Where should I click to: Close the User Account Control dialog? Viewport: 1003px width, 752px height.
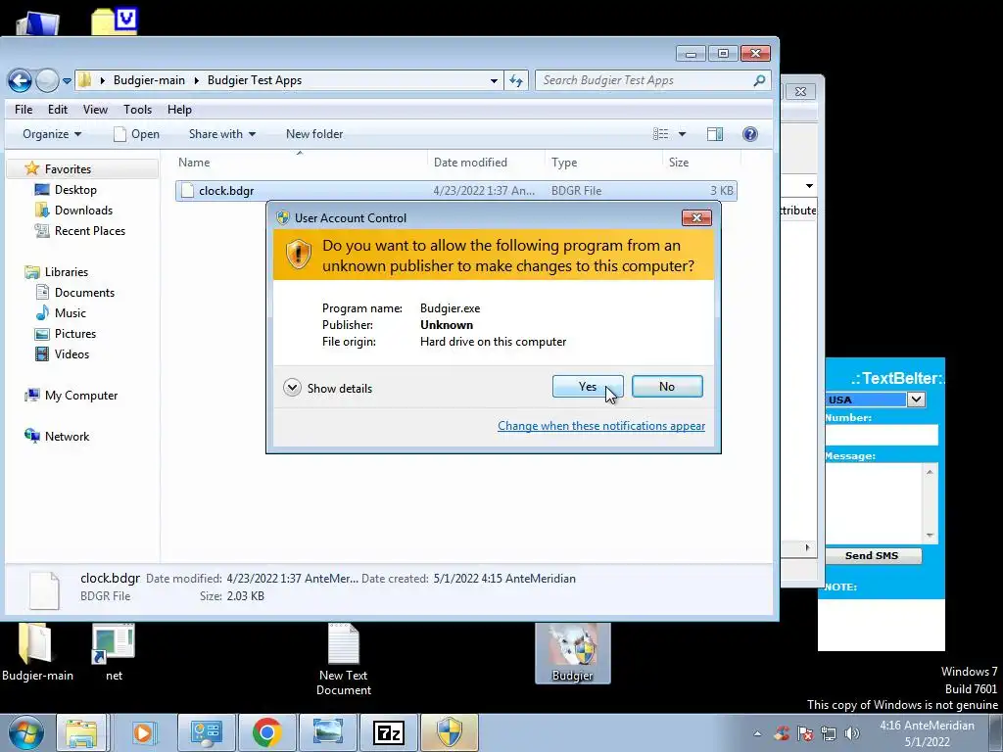(696, 218)
